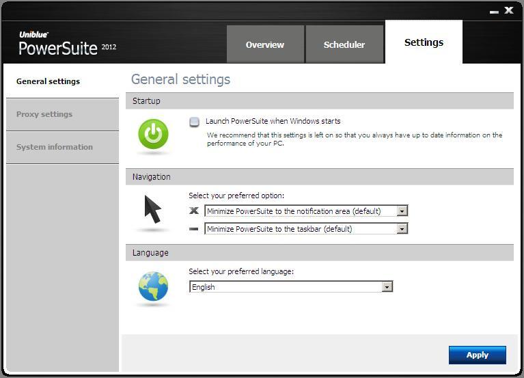This screenshot has height=378, width=524.
Task: Open Proxy settings section
Action: 62,115
